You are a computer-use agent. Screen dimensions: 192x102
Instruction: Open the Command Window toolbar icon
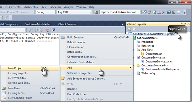click(179, 12)
